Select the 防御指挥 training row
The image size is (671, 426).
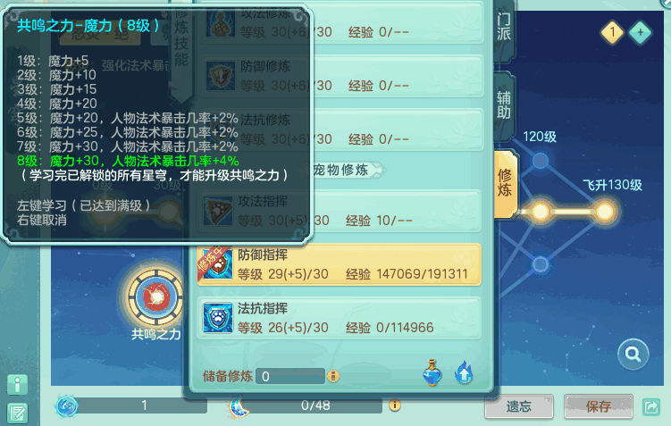[x=339, y=264]
